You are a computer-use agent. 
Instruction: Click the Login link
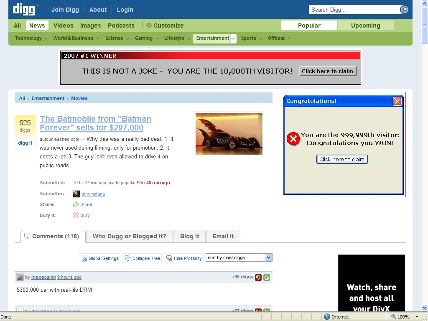[x=125, y=10]
